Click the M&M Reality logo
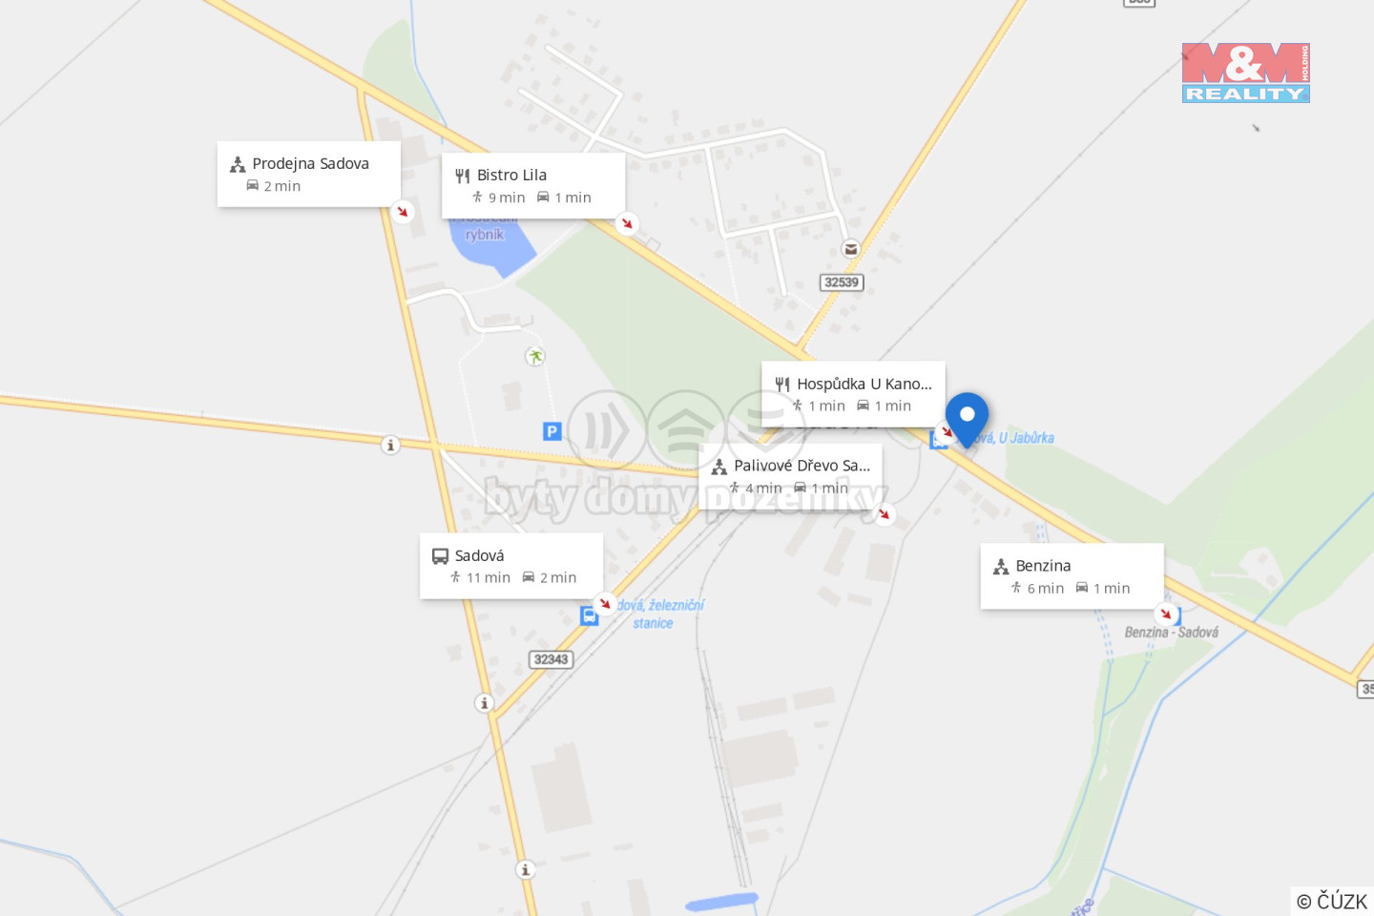 (x=1246, y=73)
